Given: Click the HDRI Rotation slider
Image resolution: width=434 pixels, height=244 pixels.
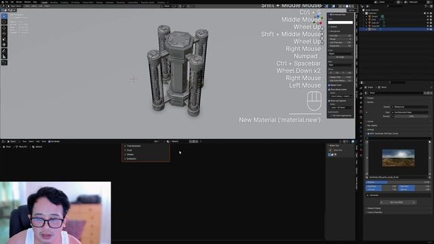Looking at the screenshot, I should tap(398, 182).
